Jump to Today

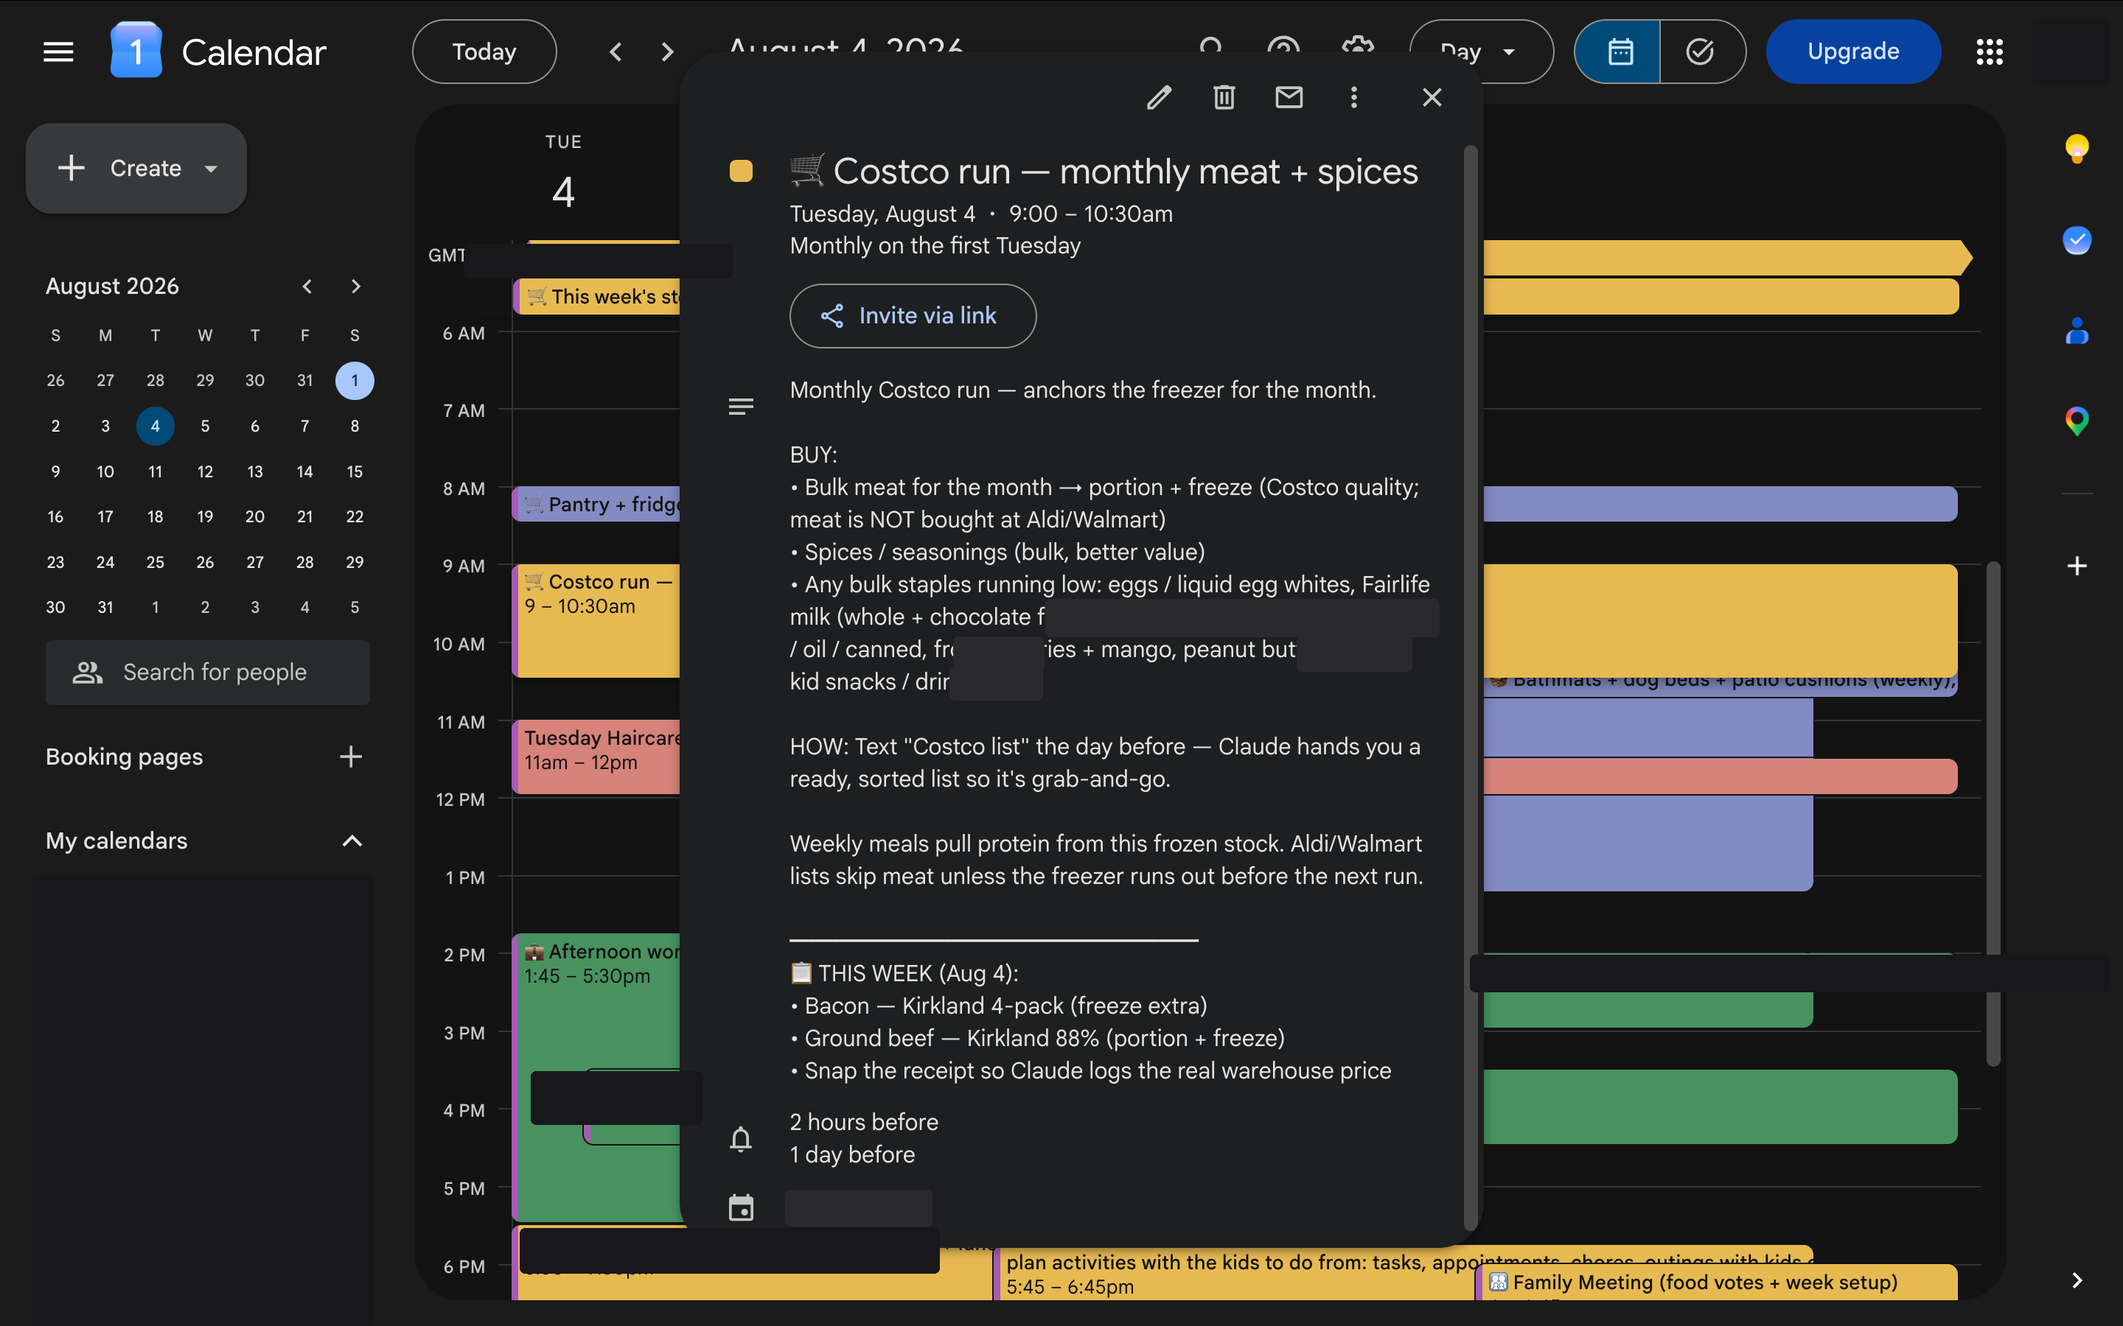coord(484,52)
